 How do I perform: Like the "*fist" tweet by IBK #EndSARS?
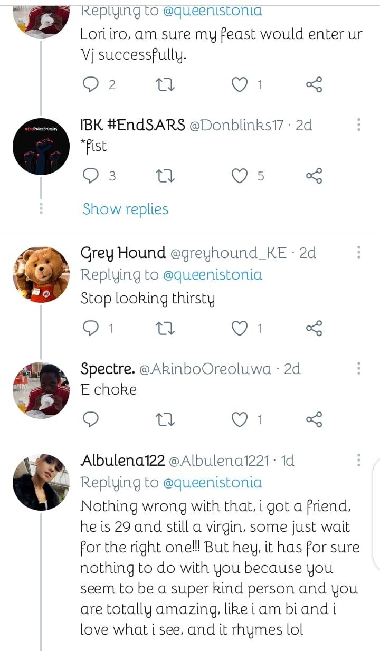[240, 176]
